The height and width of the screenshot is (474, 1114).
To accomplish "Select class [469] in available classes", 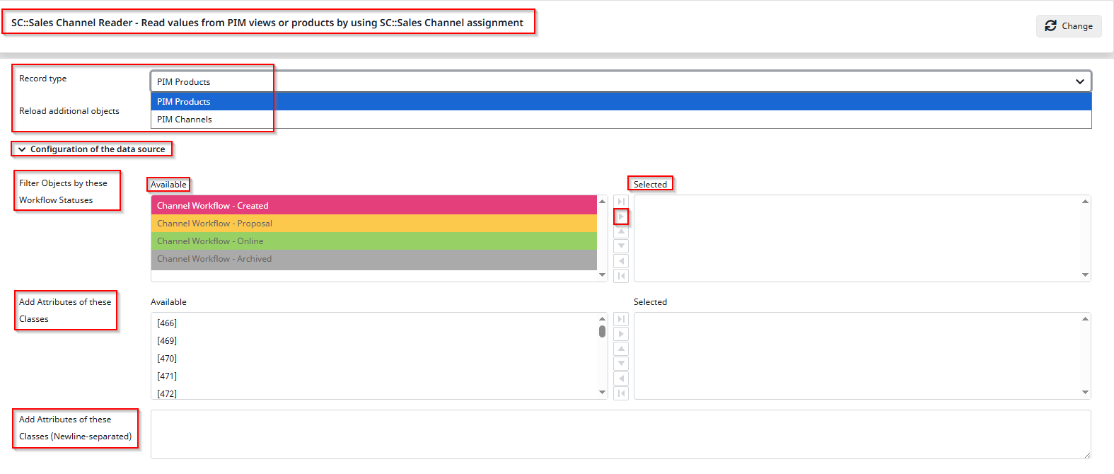I will (168, 341).
